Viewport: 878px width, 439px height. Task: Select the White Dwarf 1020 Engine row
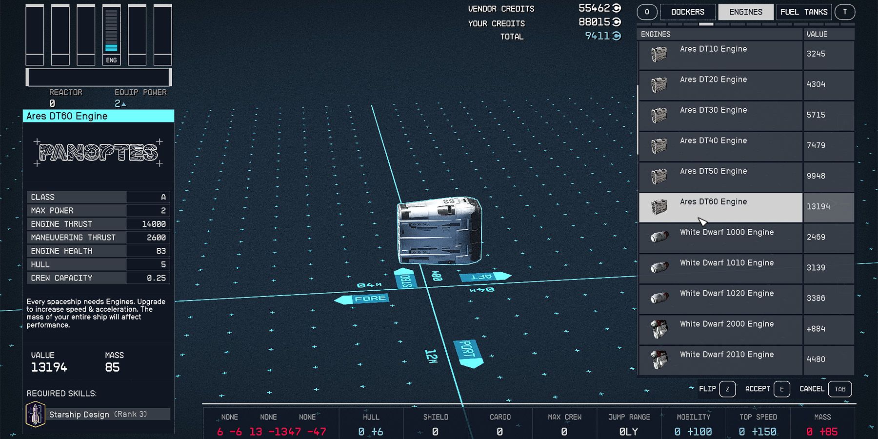[746, 299]
